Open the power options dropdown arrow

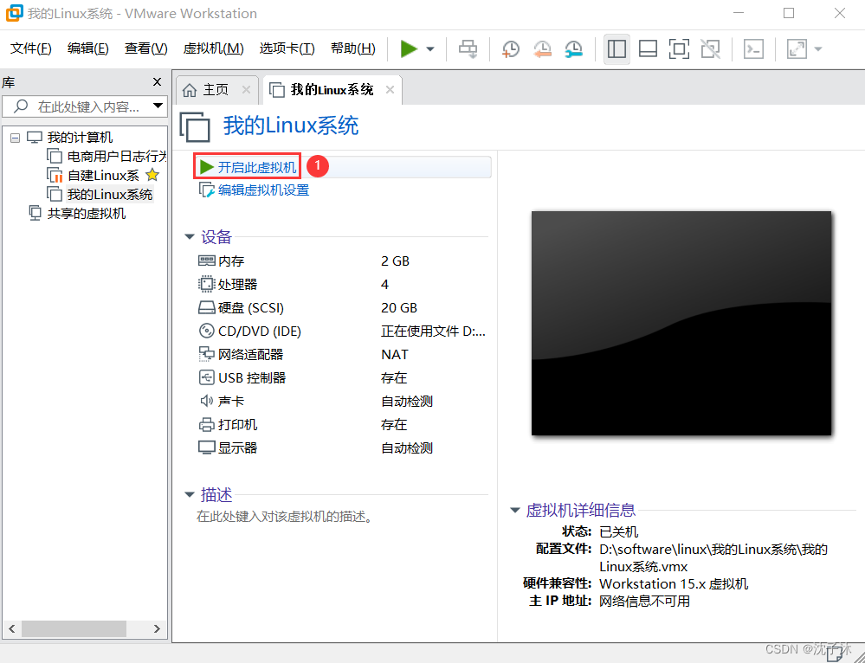pyautogui.click(x=430, y=49)
